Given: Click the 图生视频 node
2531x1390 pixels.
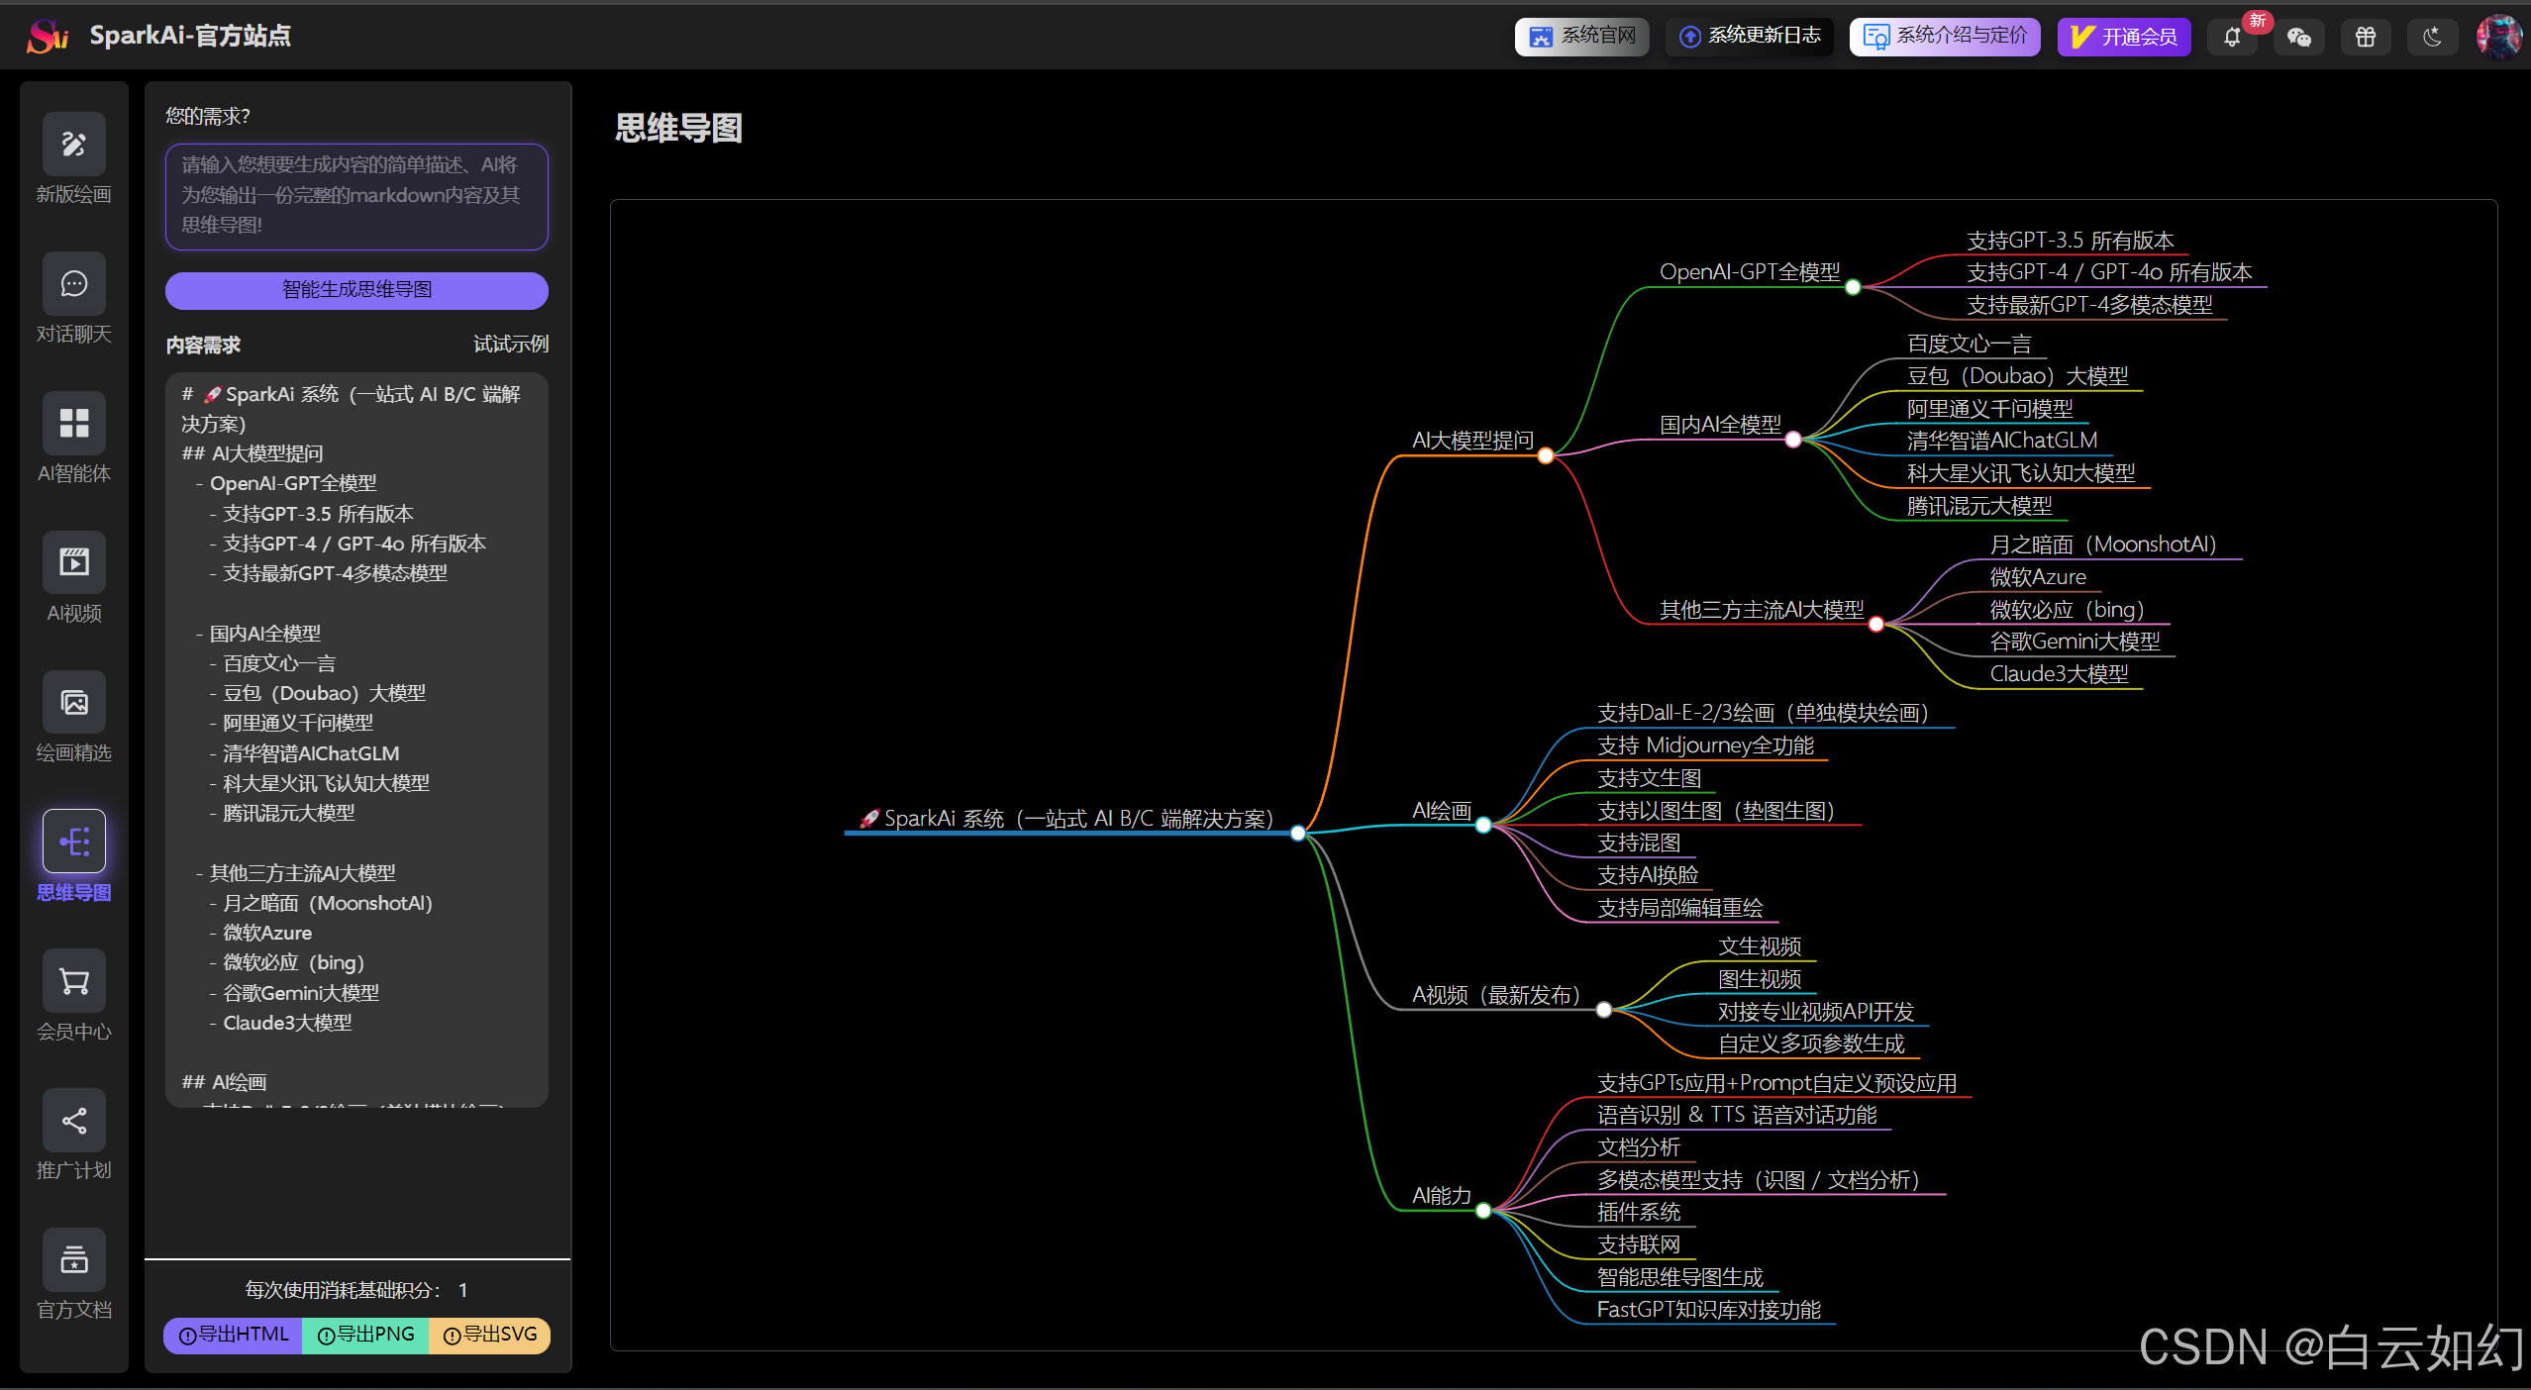Looking at the screenshot, I should [1760, 979].
